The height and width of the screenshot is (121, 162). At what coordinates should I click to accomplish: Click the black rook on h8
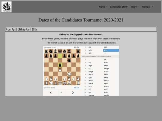point(78,51)
